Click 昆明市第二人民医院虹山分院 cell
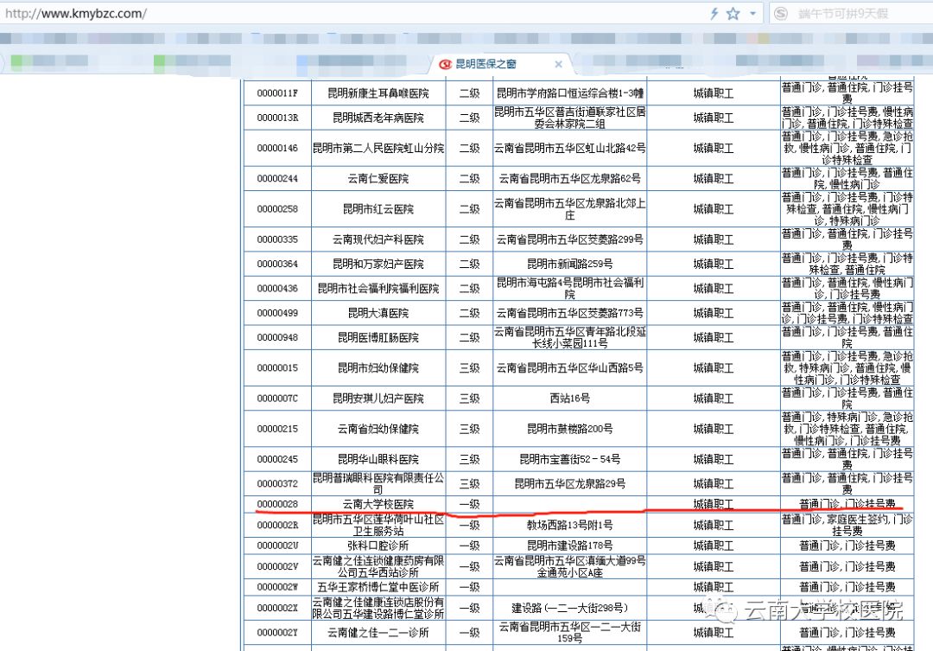This screenshot has width=933, height=651. pos(378,148)
